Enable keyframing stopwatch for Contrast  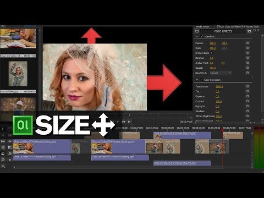[x=248, y=101]
